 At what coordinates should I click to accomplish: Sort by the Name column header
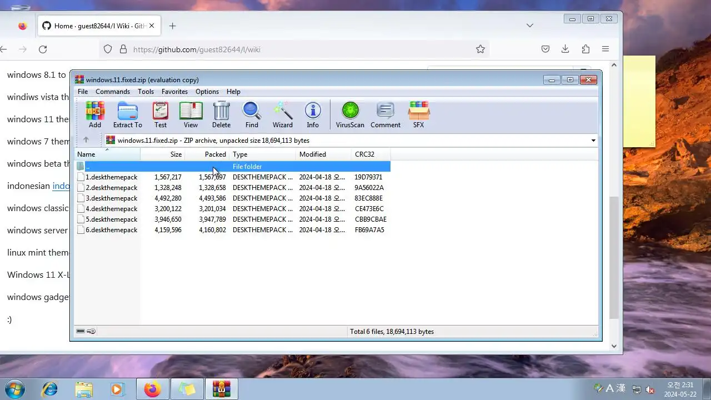point(107,154)
